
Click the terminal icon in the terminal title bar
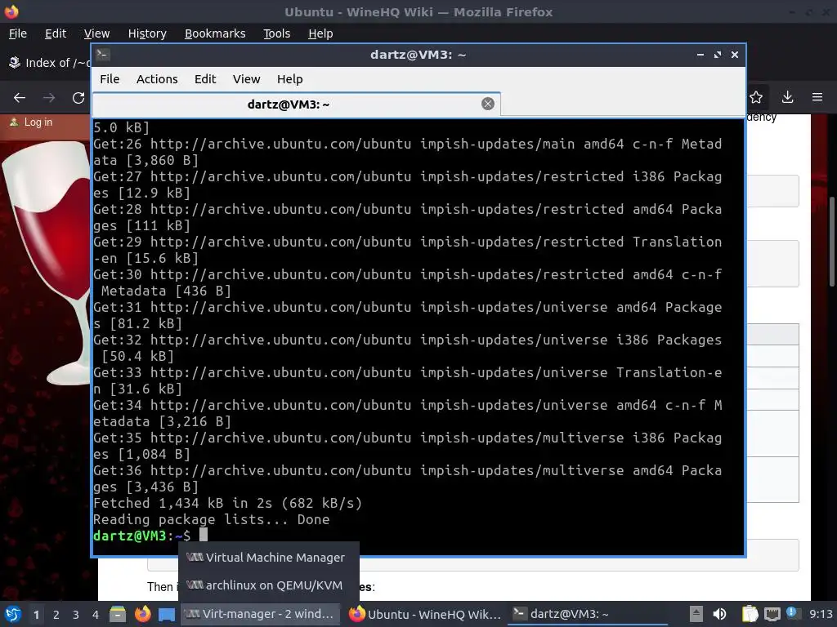tap(103, 55)
